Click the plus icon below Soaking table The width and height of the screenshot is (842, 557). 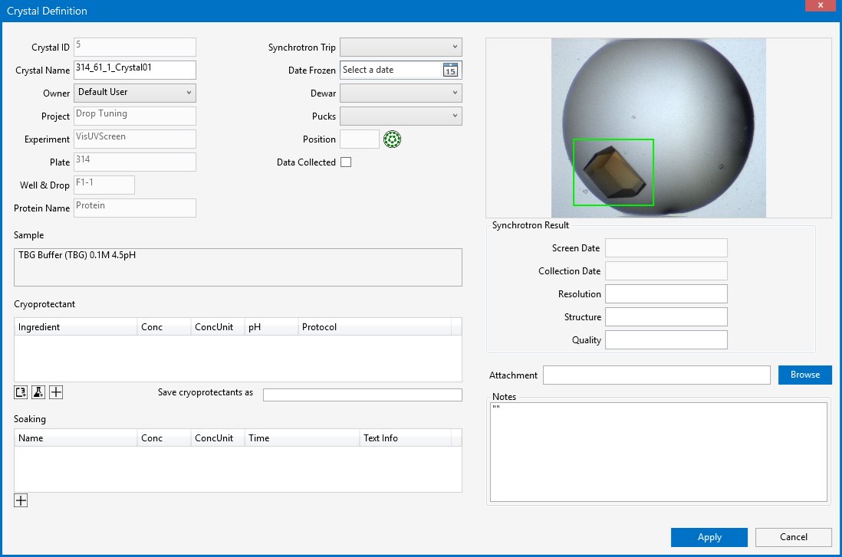(21, 500)
